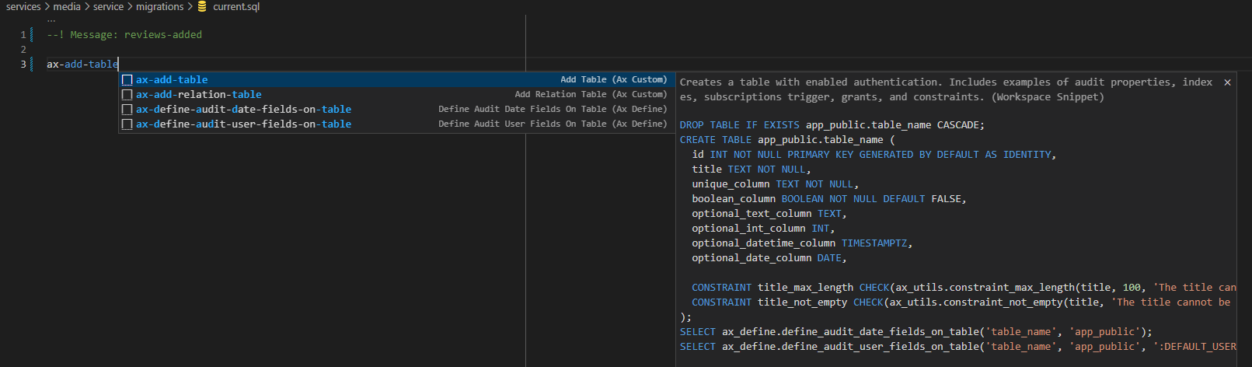
Task: Click snippet icon for ax-define-audit-date-fields-on-table
Action: pyautogui.click(x=127, y=110)
